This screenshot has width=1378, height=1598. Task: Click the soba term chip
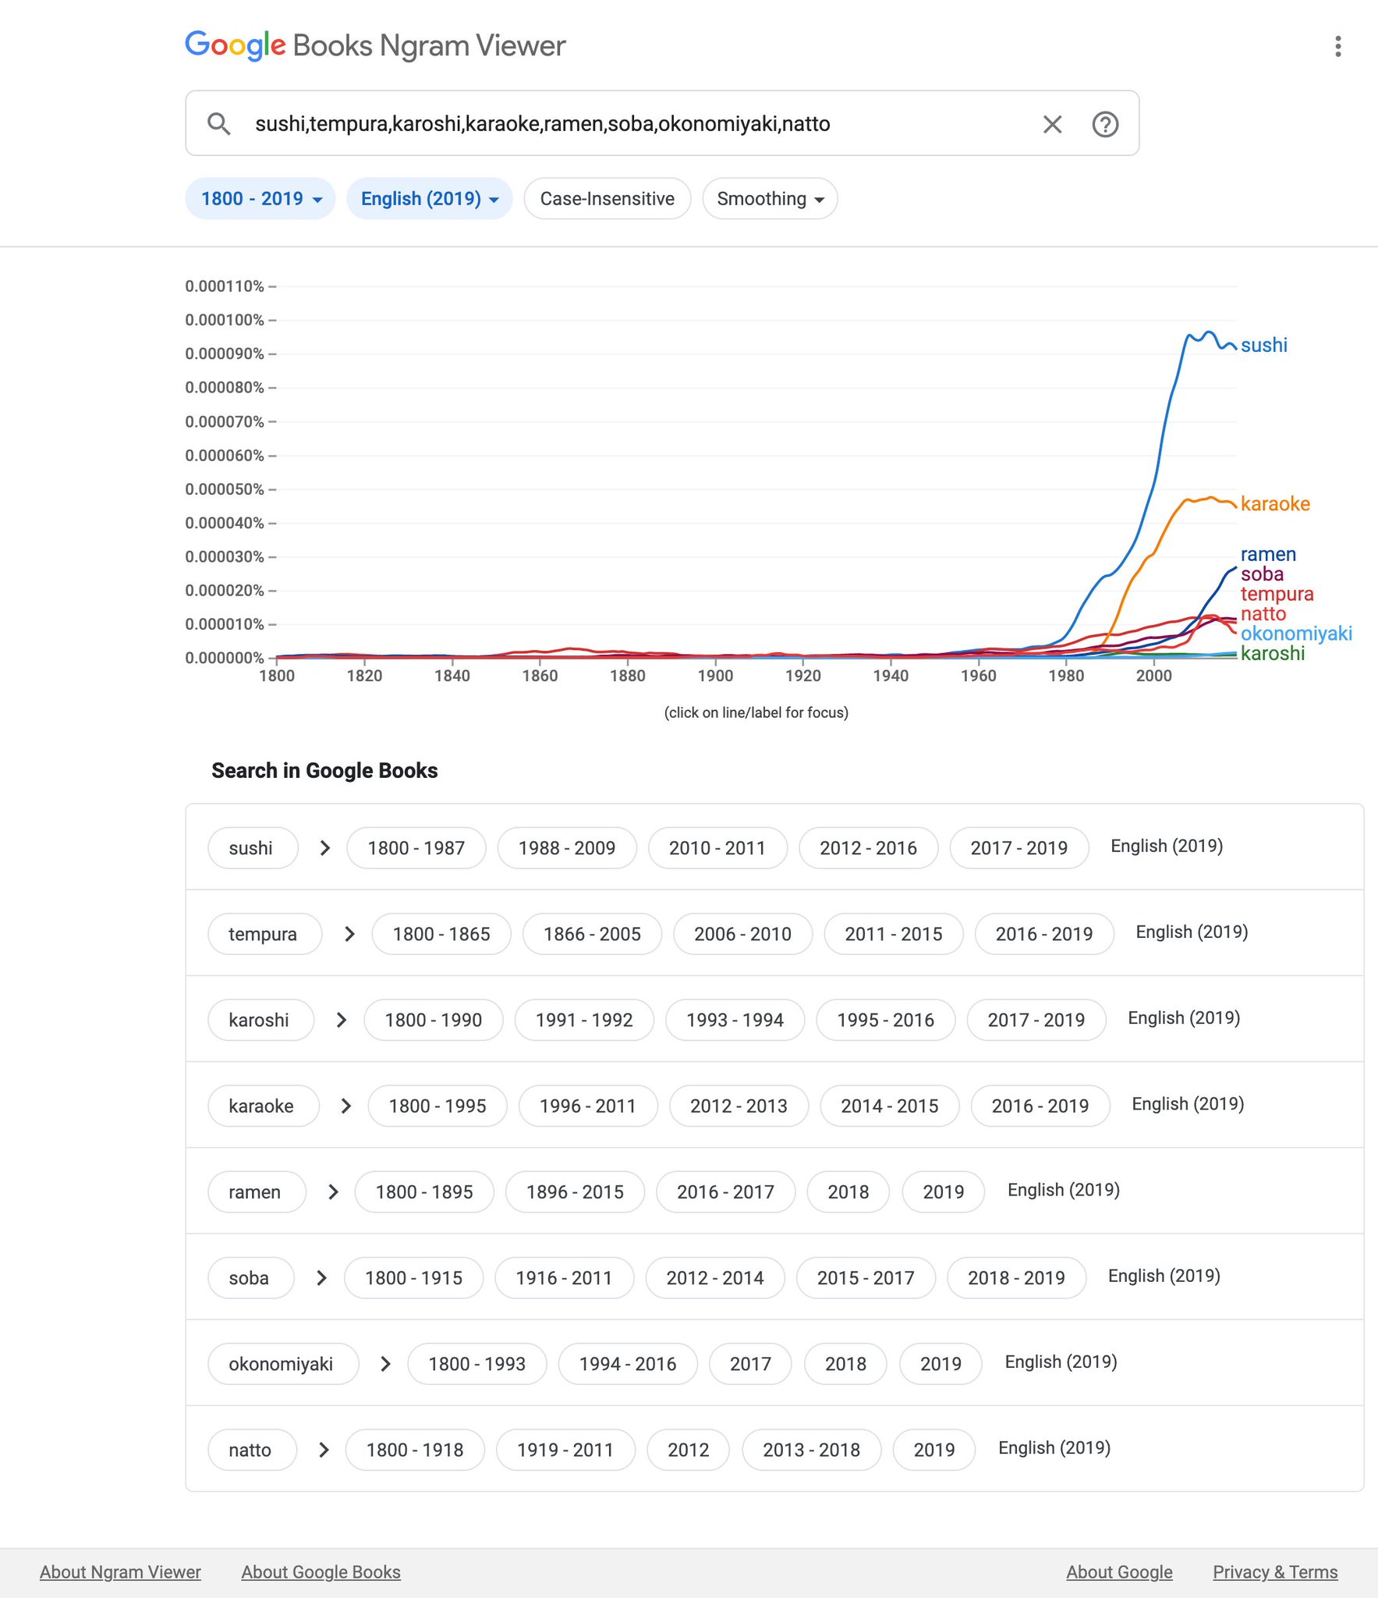point(250,1277)
